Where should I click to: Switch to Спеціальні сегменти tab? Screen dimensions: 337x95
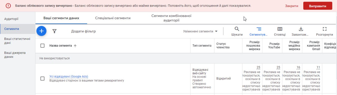point(113,18)
